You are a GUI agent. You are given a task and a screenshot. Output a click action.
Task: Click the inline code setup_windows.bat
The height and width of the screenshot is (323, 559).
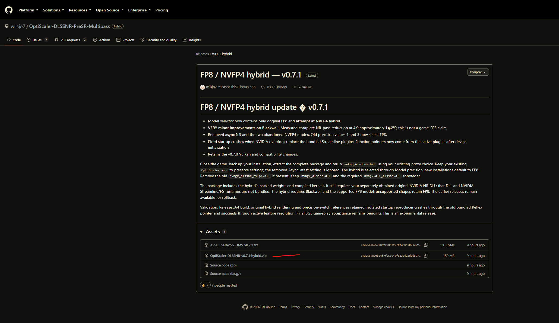coord(360,164)
